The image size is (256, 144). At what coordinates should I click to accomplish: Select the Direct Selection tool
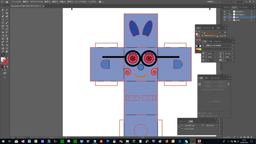coord(3,13)
